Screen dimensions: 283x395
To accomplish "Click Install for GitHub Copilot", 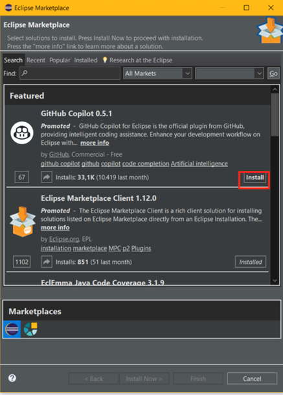I will coord(255,177).
